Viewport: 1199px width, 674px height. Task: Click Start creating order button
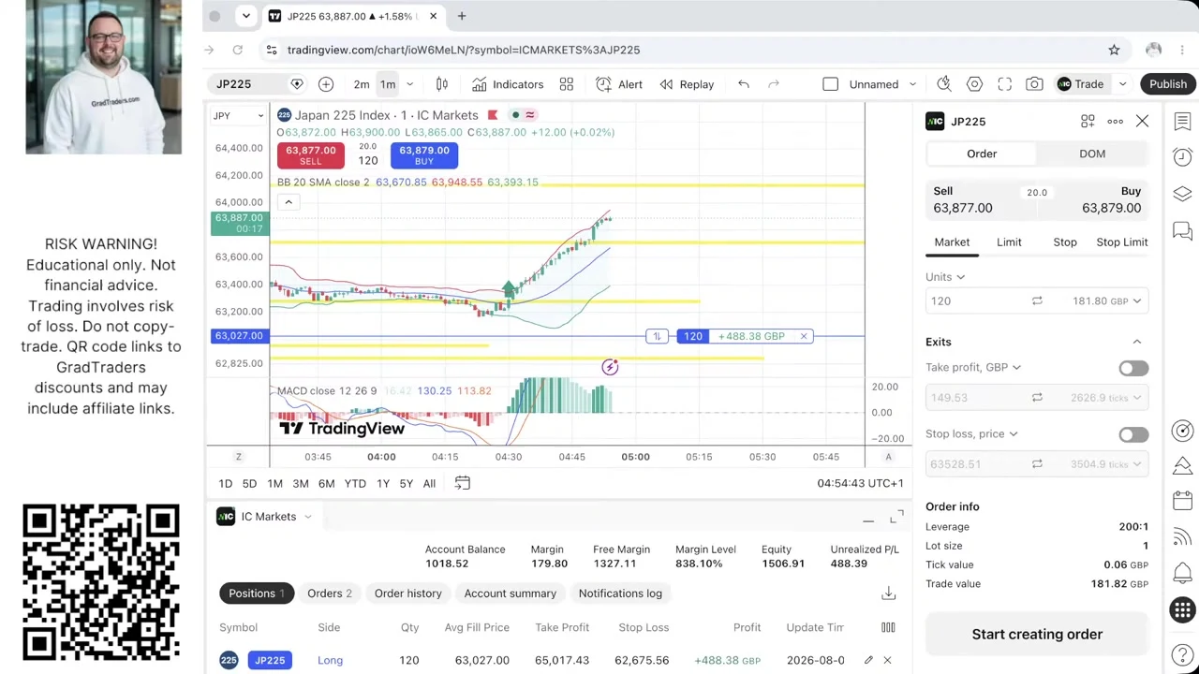click(1037, 635)
